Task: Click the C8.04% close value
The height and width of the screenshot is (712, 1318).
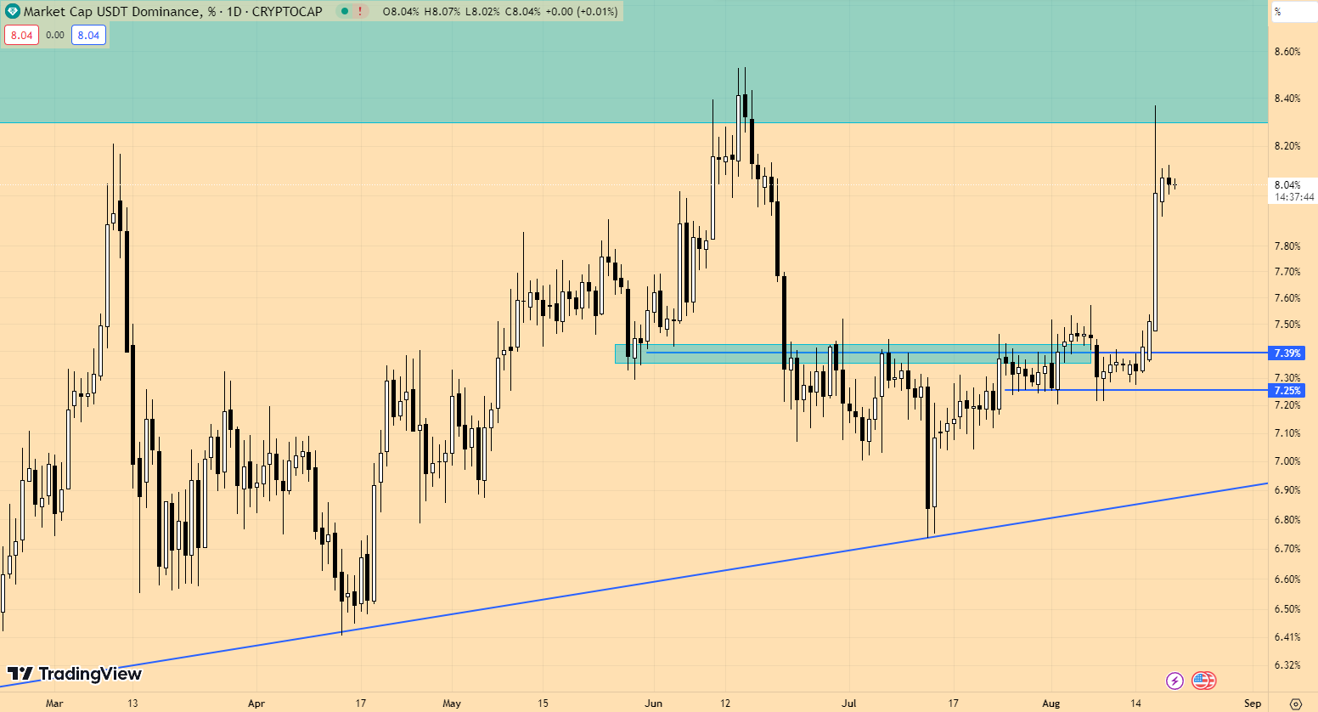Action: pyautogui.click(x=522, y=11)
